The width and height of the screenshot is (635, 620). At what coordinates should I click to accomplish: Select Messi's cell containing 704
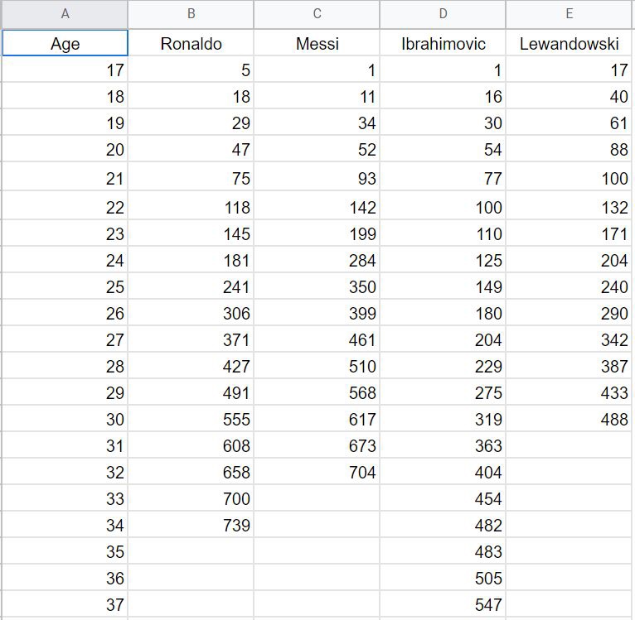pyautogui.click(x=317, y=472)
